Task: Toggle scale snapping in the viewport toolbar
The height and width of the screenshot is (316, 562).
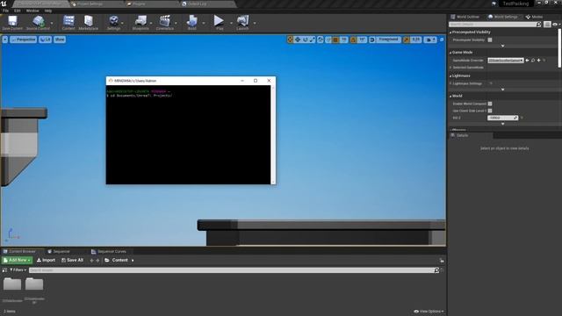Action: point(406,39)
